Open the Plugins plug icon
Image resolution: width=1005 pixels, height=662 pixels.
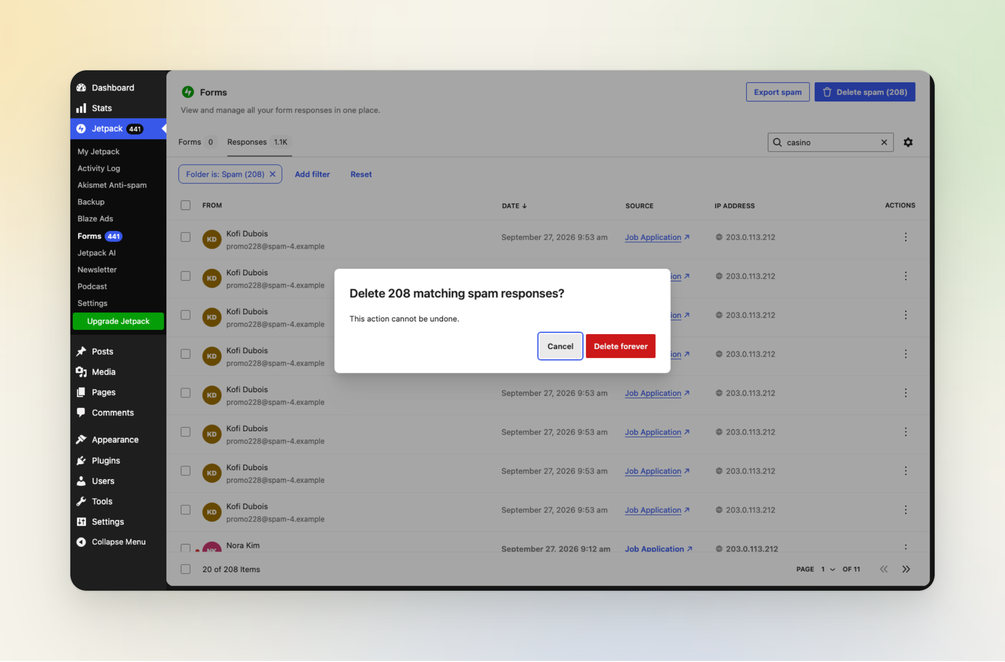[81, 461]
